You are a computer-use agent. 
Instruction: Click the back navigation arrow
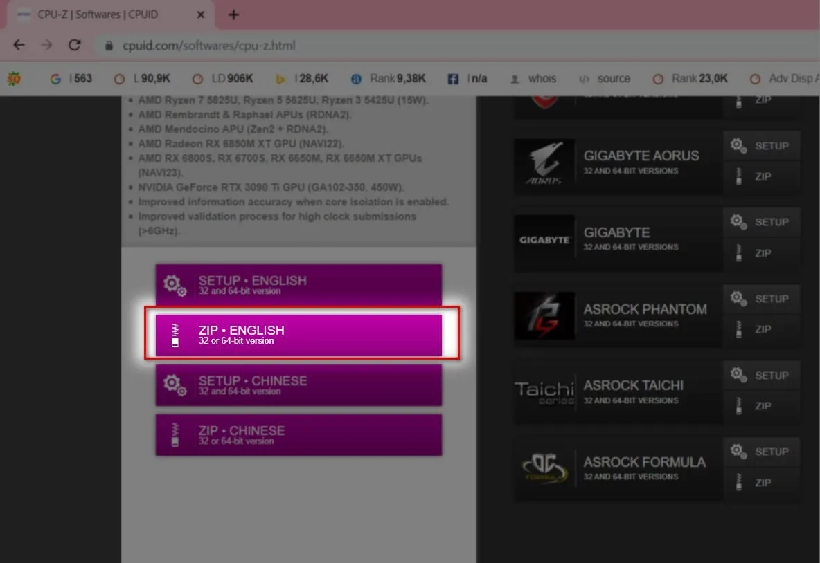click(x=19, y=45)
